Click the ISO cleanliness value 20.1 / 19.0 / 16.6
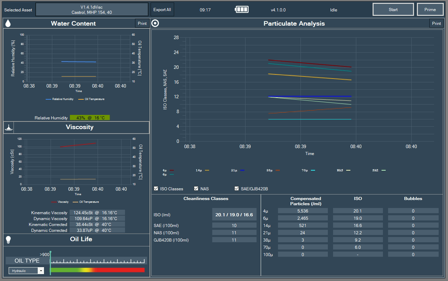Screen dimensions: 448x281 (234, 215)
